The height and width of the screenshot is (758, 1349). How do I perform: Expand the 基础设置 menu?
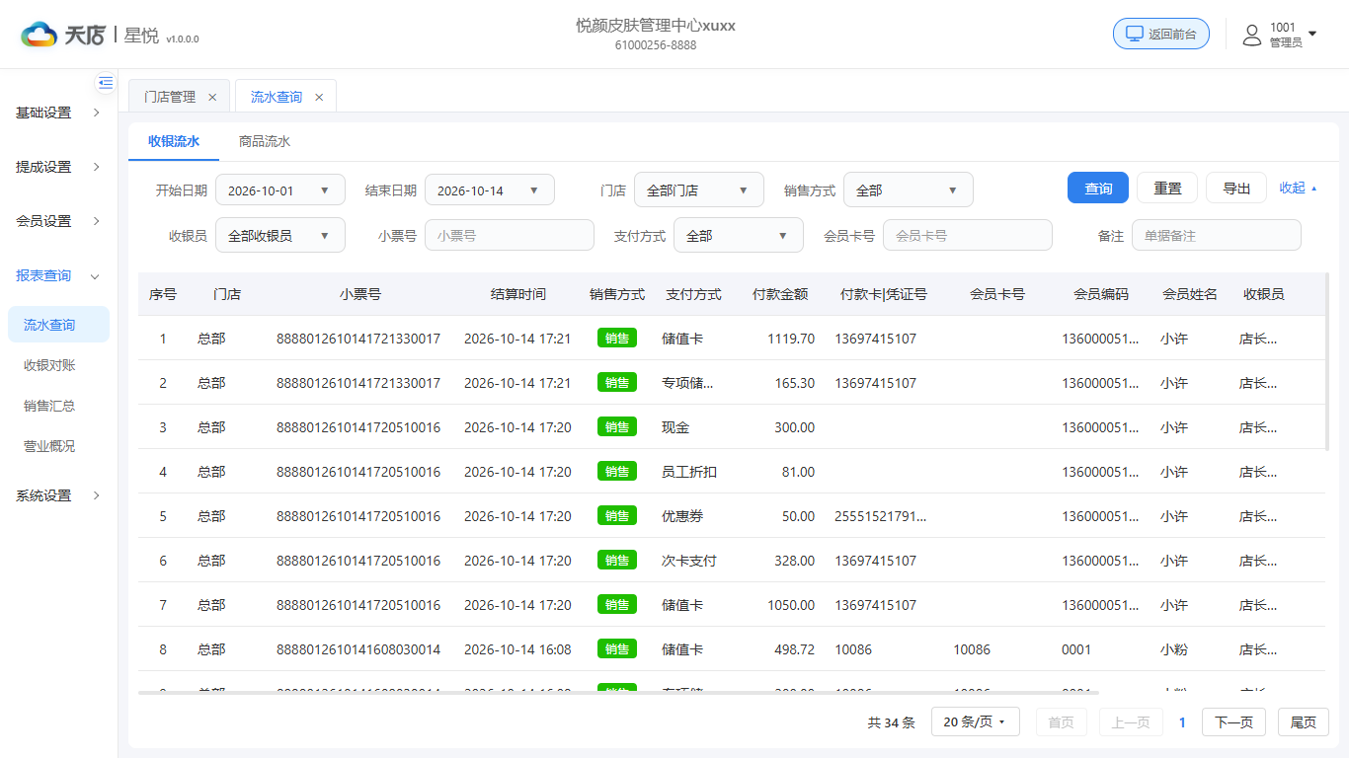pos(59,113)
